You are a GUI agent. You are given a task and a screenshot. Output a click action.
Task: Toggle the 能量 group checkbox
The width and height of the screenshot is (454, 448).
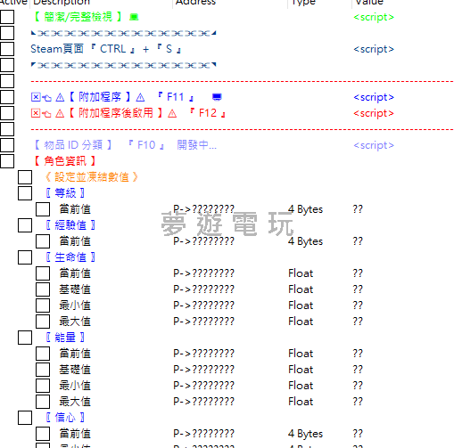point(25,338)
